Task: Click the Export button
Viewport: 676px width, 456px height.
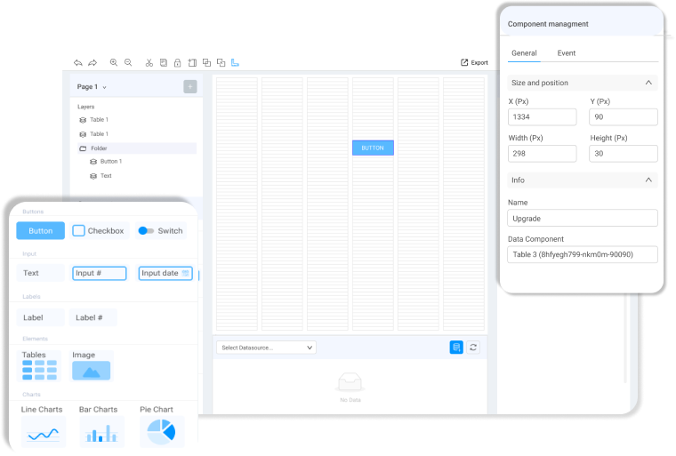Action: 474,63
